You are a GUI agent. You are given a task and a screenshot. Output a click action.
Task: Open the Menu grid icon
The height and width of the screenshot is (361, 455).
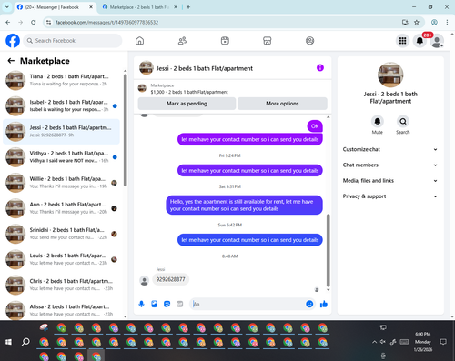402,41
